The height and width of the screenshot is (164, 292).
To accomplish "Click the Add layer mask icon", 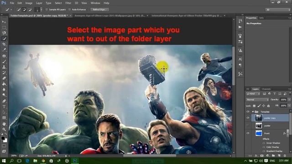I will tap(262, 156).
